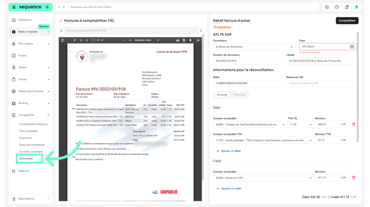This screenshot has width=370, height=207.
Task: Show previous invoice with left arrow
Action: click(61, 31)
